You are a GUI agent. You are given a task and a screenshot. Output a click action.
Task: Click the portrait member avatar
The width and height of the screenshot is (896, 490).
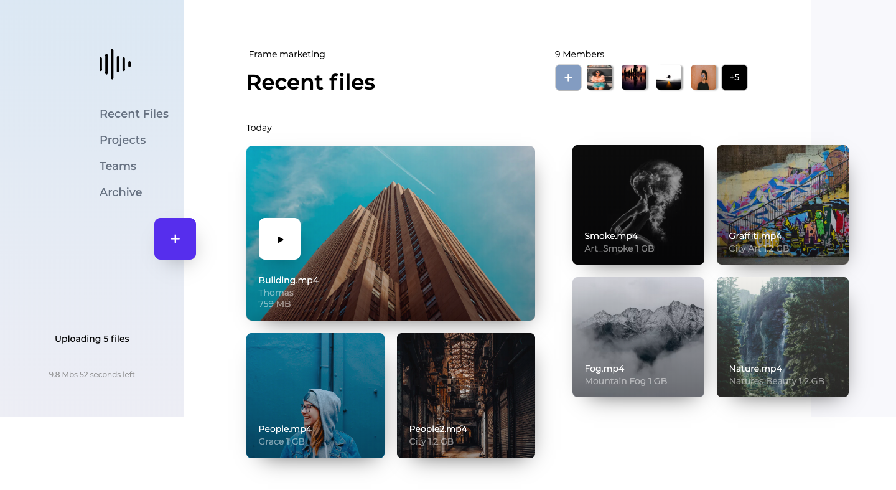click(x=704, y=77)
